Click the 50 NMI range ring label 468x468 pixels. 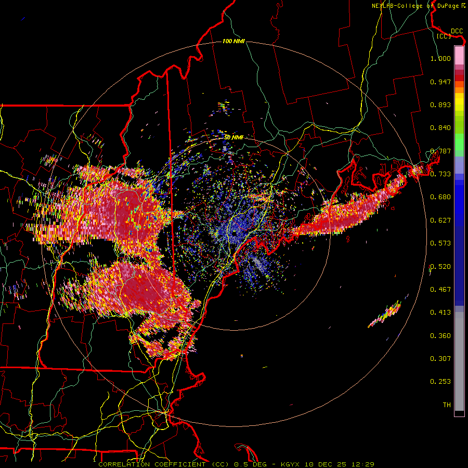click(x=233, y=138)
